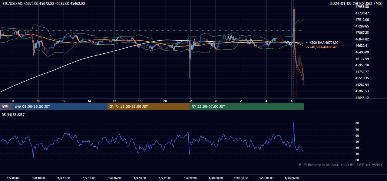Click the 1/9 12:00 time axis label

coord(64,178)
